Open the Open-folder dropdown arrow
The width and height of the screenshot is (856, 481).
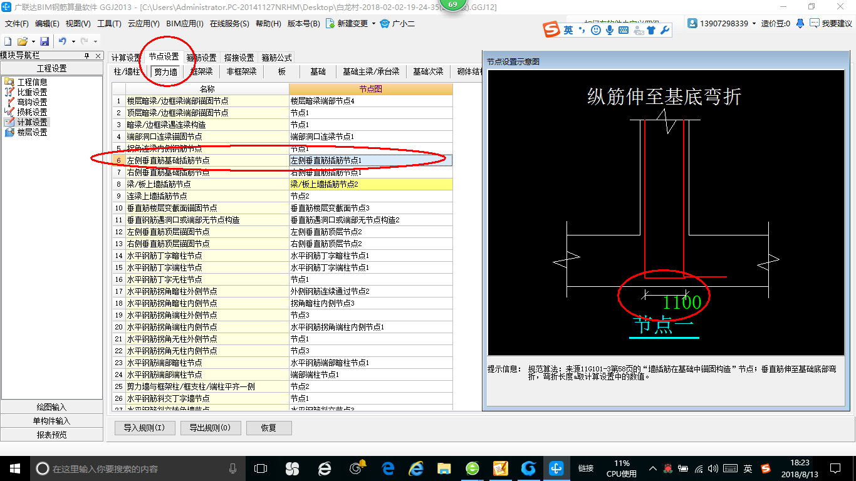coord(32,41)
